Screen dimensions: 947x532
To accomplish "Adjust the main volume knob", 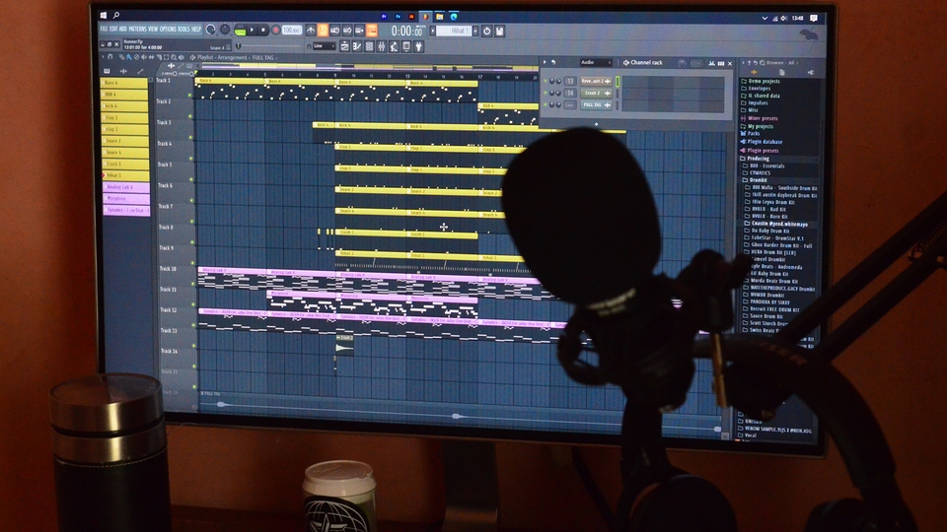I will 211,30.
